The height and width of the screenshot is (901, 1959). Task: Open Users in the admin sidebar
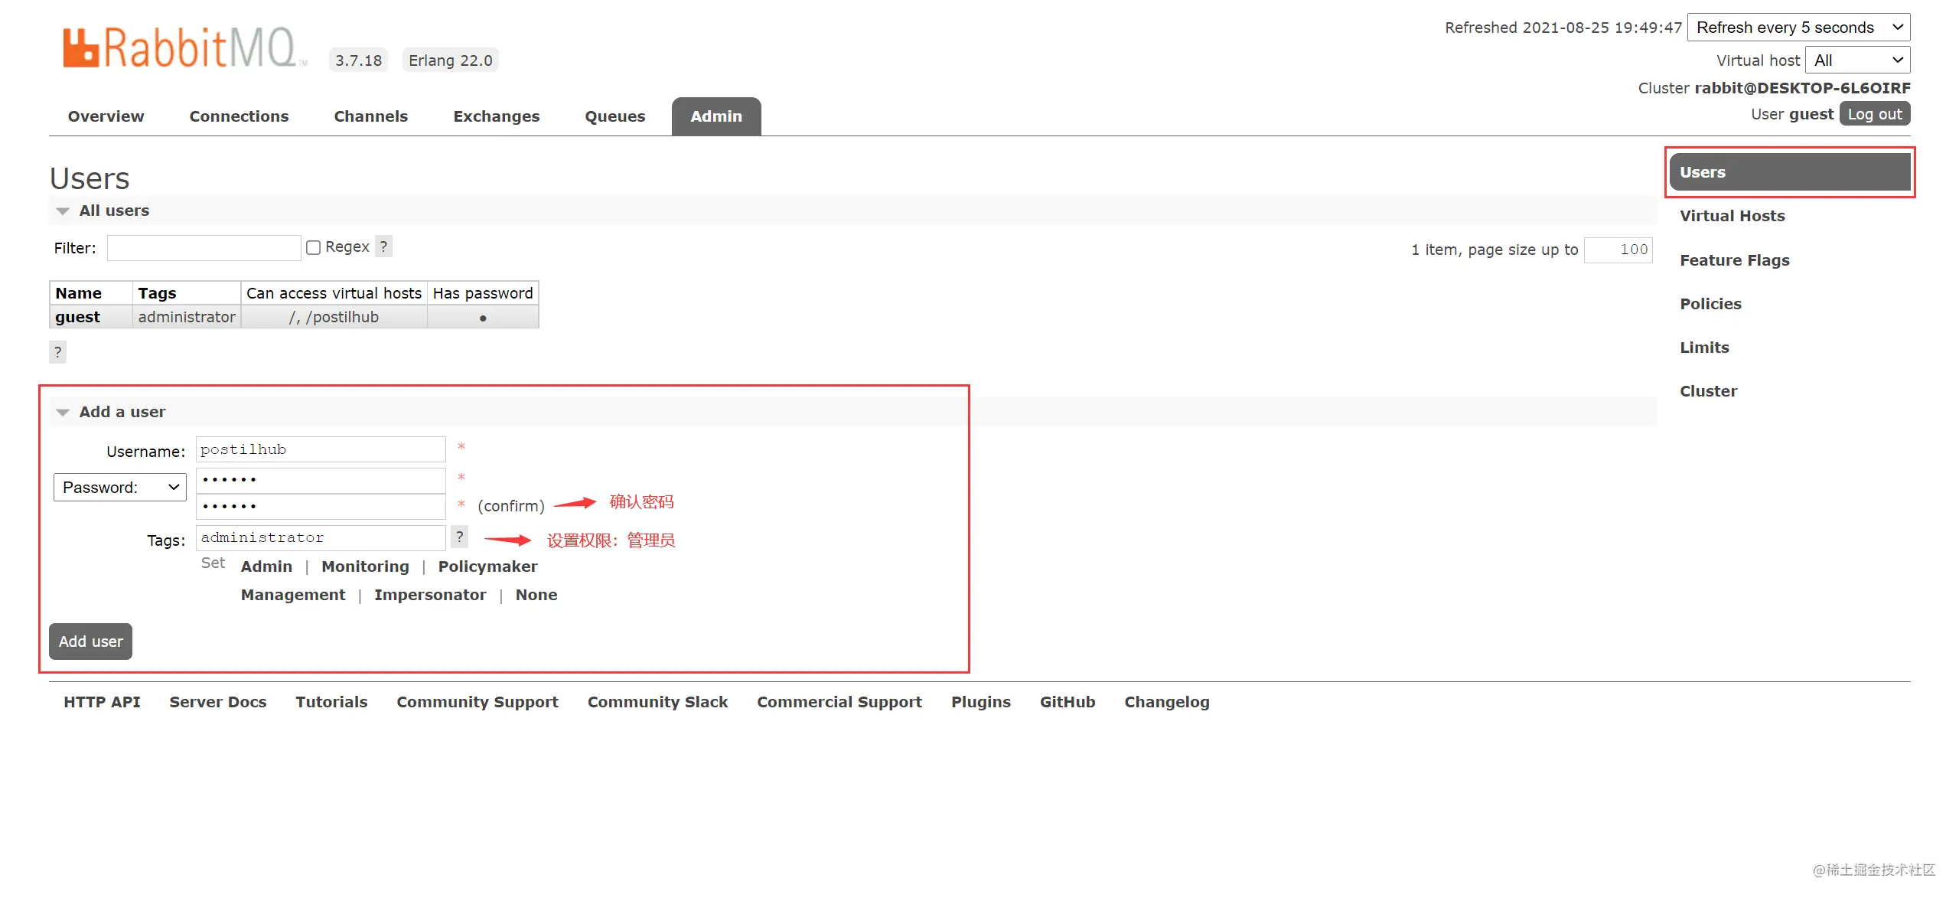tap(1790, 172)
